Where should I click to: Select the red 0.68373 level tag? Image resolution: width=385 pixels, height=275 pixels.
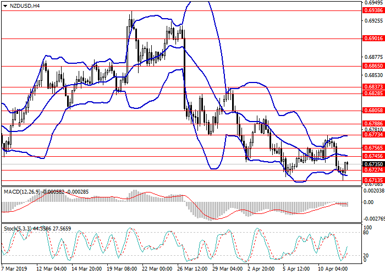[373, 87]
